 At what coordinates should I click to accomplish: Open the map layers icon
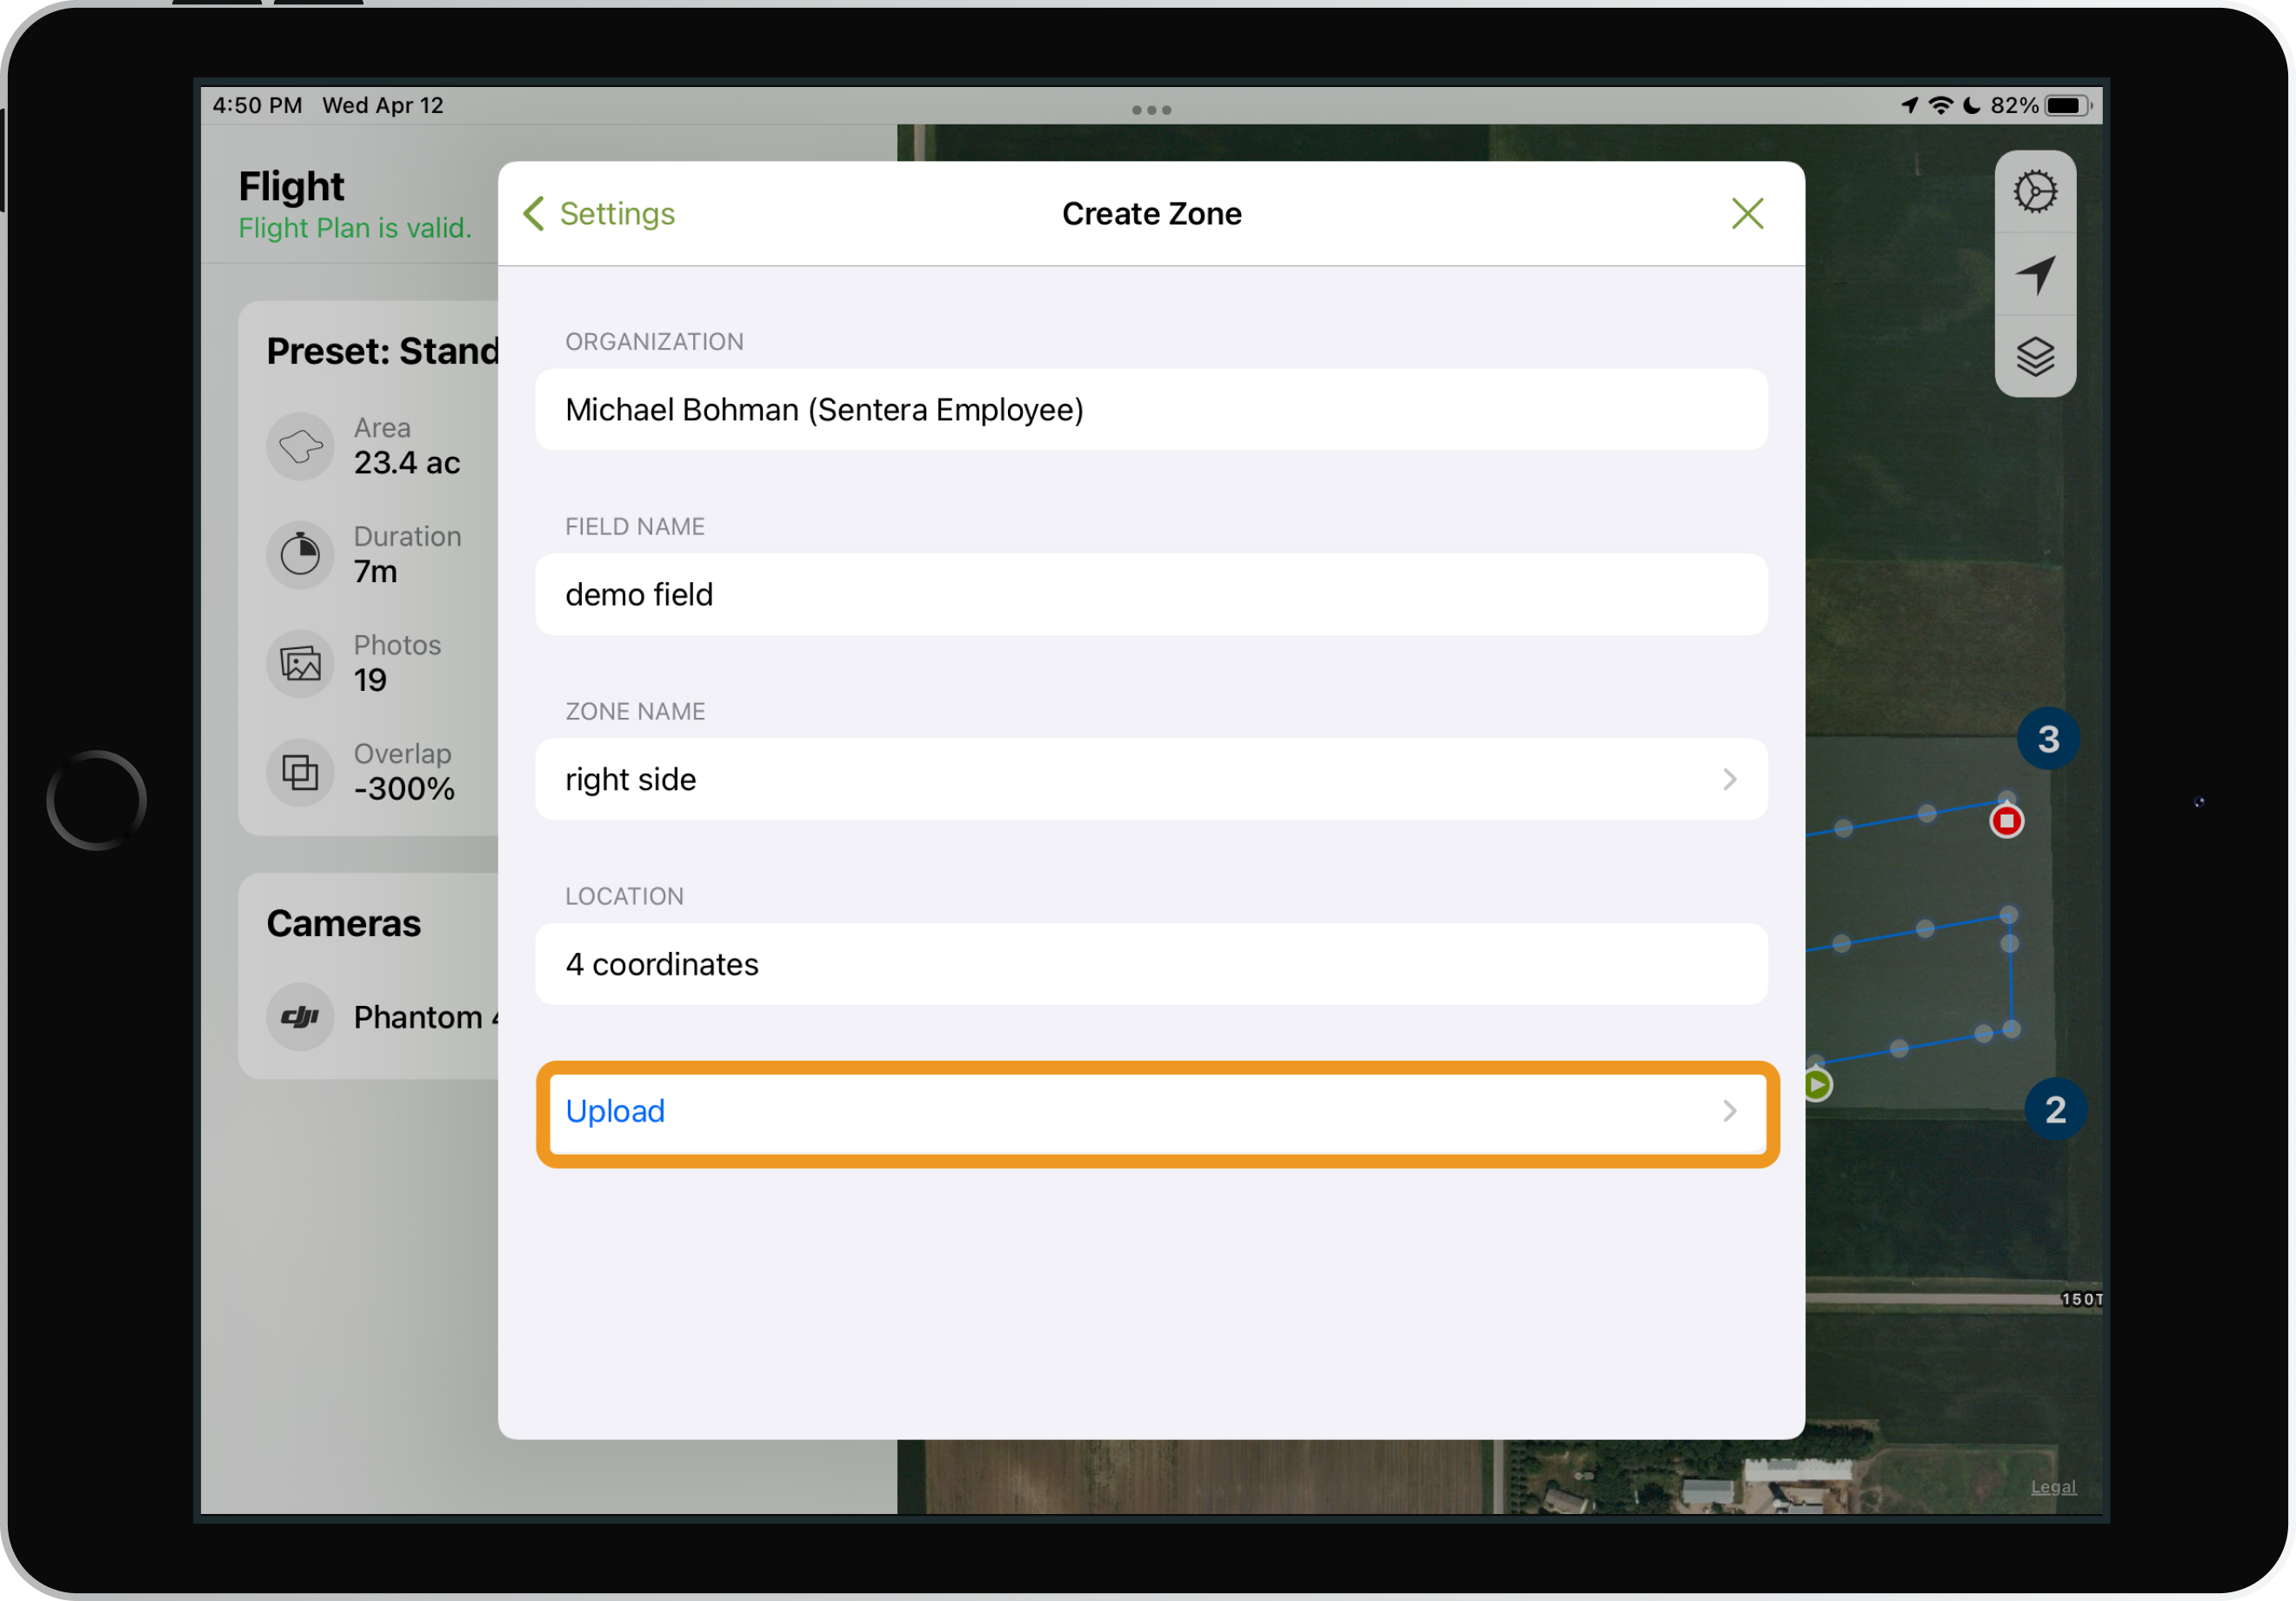click(x=2035, y=356)
